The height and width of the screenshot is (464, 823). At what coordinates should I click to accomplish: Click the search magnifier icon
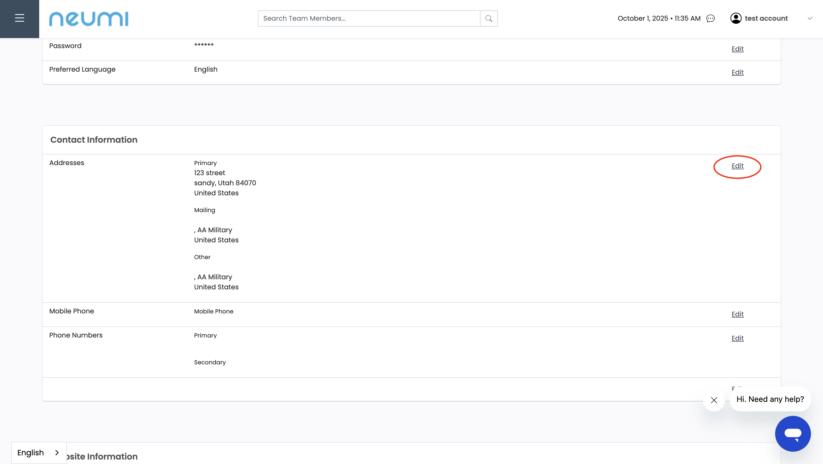point(488,18)
